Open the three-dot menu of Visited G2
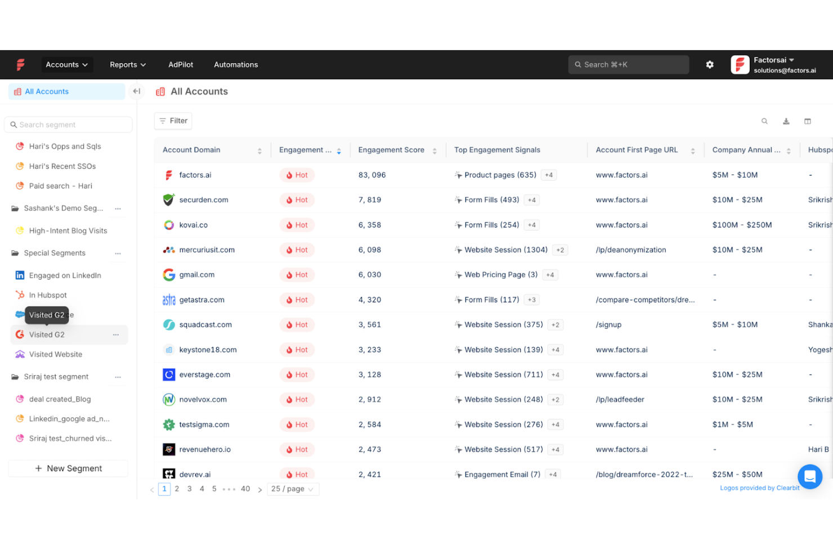This screenshot has width=833, height=555. (115, 335)
